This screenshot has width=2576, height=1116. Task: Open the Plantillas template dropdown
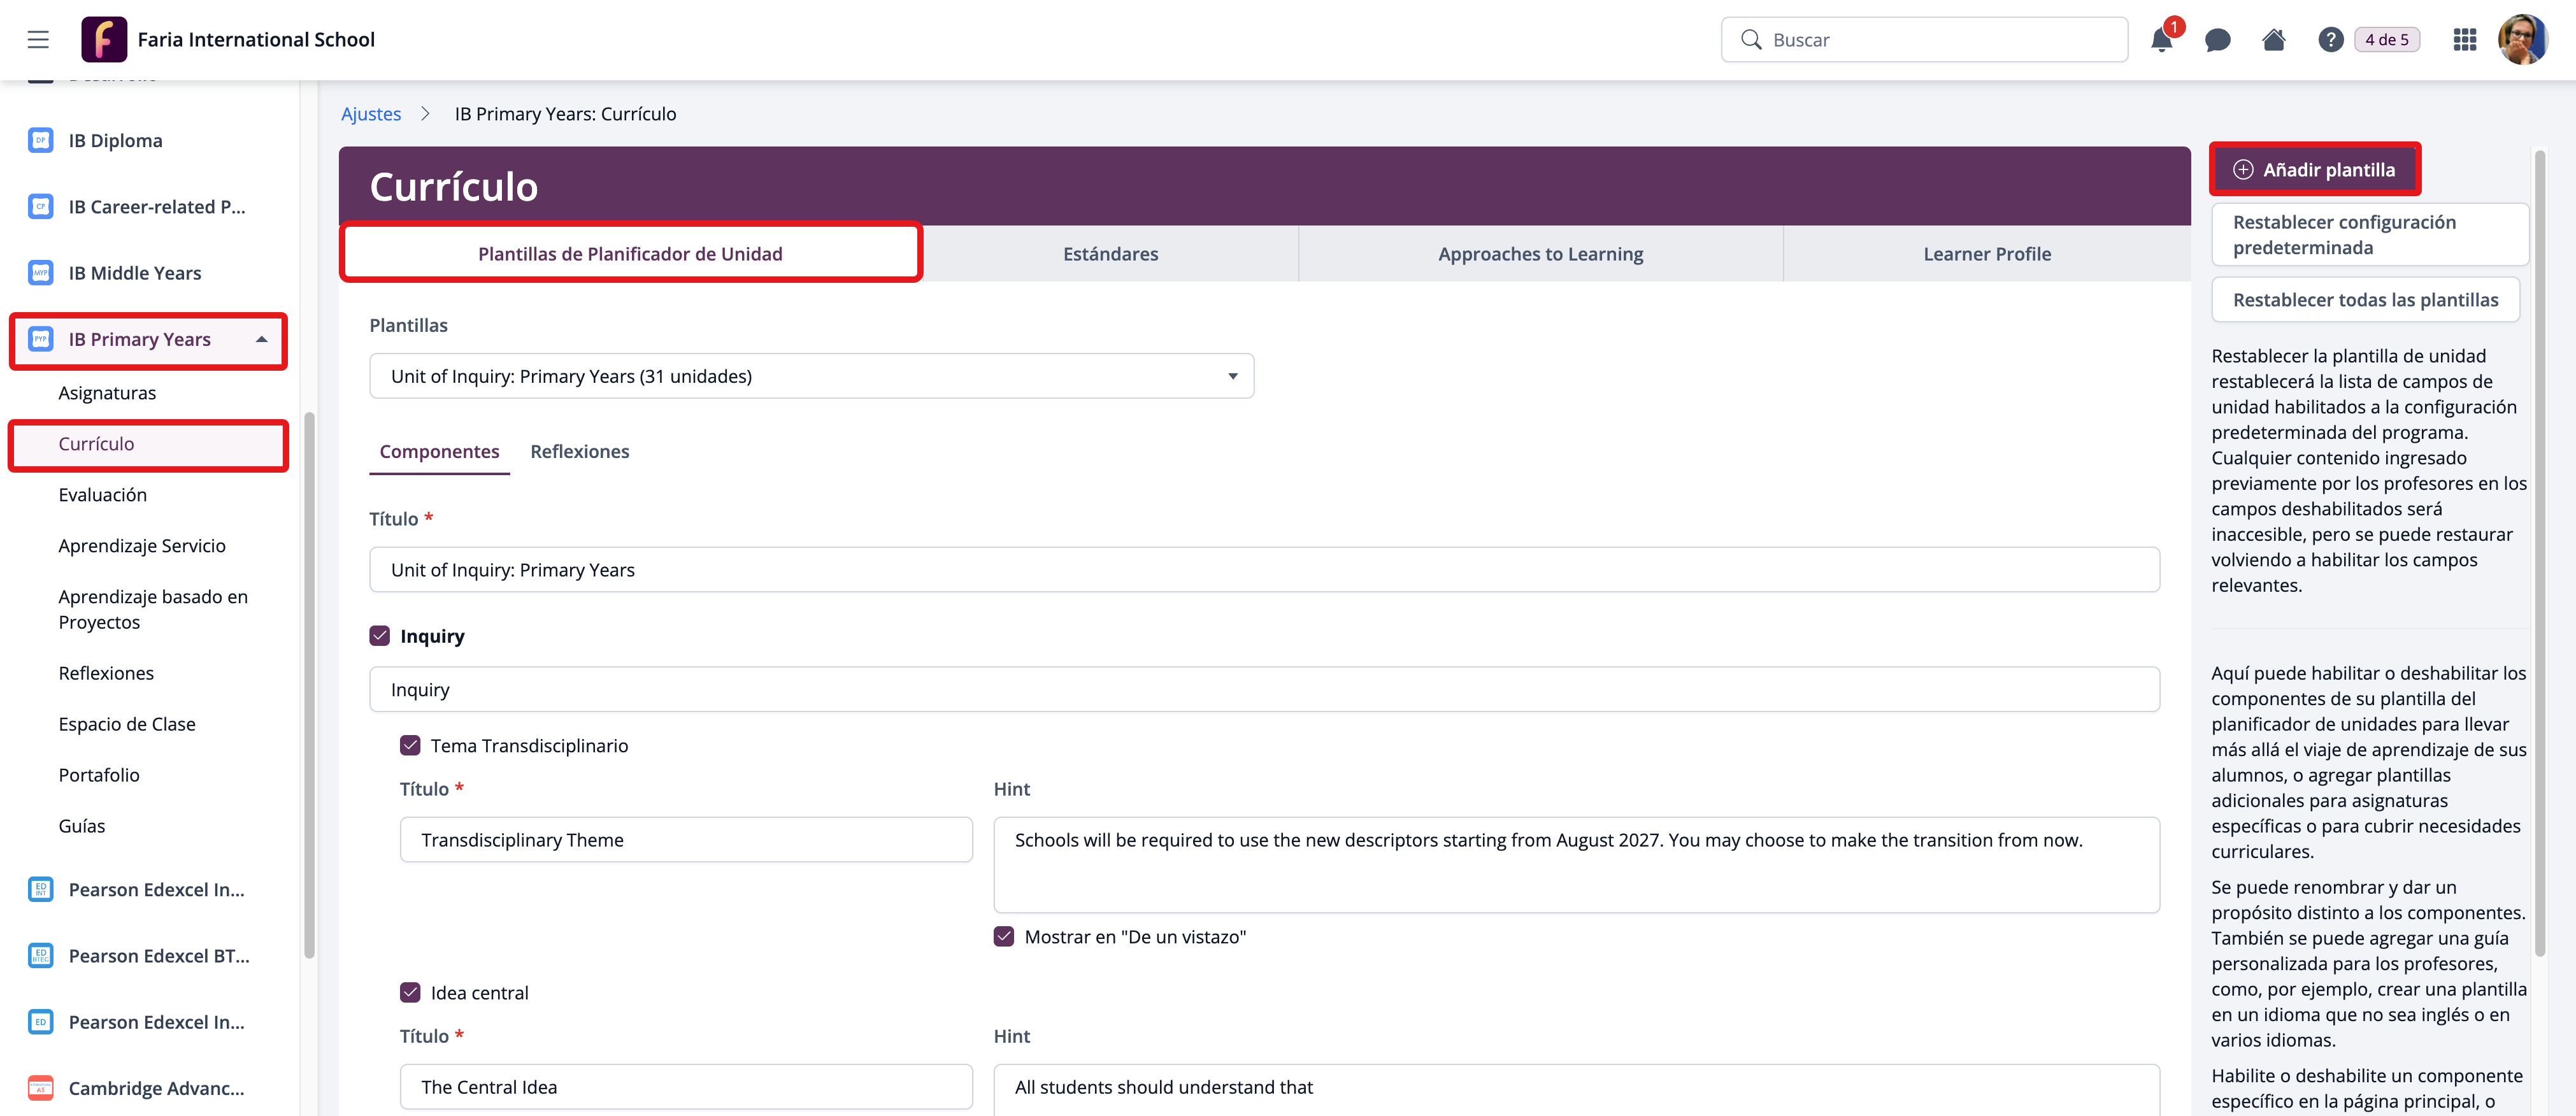811,376
